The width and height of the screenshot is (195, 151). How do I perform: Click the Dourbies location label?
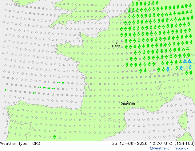[128, 104]
